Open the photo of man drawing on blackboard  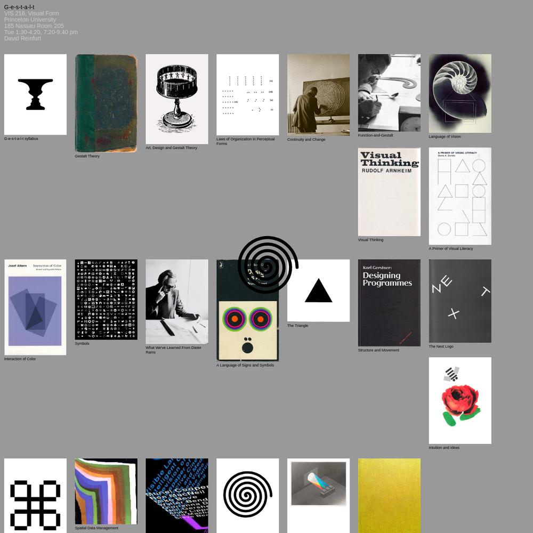pyautogui.click(x=318, y=95)
